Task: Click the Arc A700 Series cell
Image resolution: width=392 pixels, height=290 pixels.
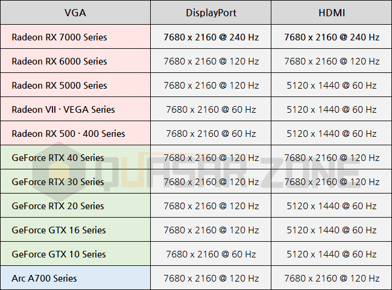Action: [x=75, y=278]
